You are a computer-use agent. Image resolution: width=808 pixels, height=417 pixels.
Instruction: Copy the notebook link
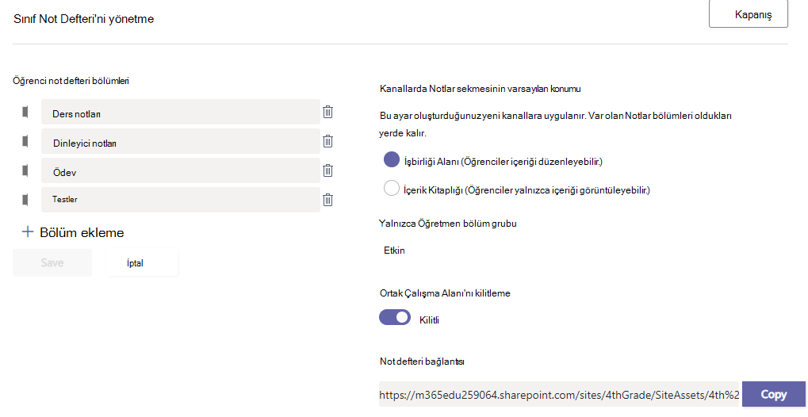click(x=773, y=394)
